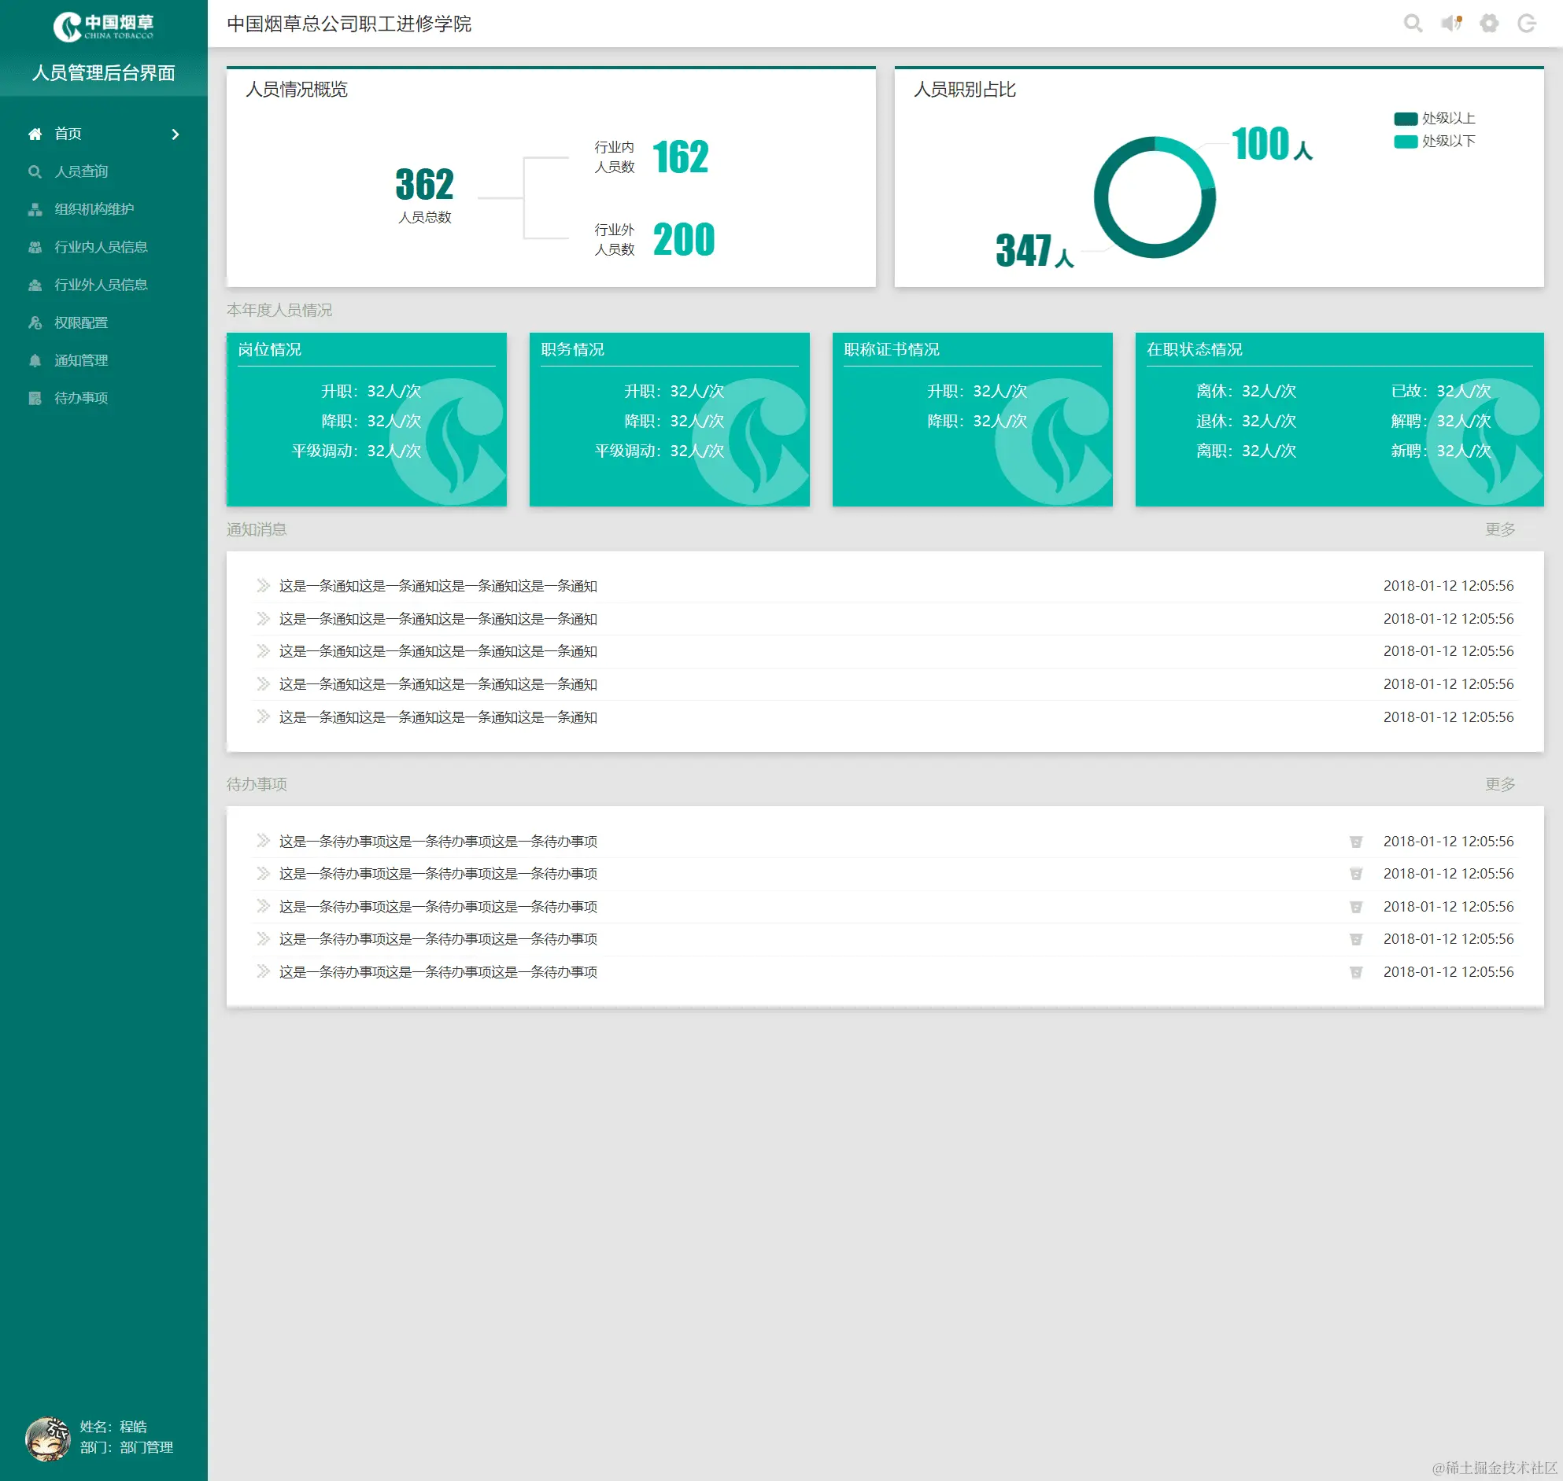
Task: Toggle the 处级以下 legend entry
Action: point(1433,142)
